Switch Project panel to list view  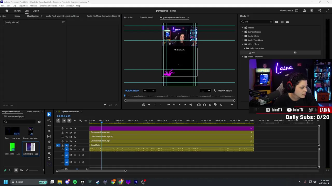pyautogui.click(x=11, y=170)
